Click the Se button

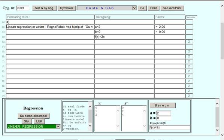pyautogui.click(x=142, y=8)
